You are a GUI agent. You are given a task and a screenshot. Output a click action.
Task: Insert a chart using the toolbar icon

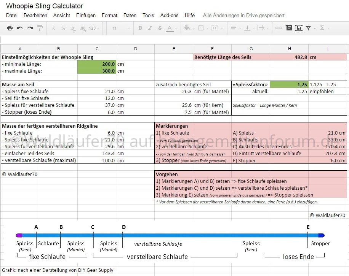click(x=299, y=28)
